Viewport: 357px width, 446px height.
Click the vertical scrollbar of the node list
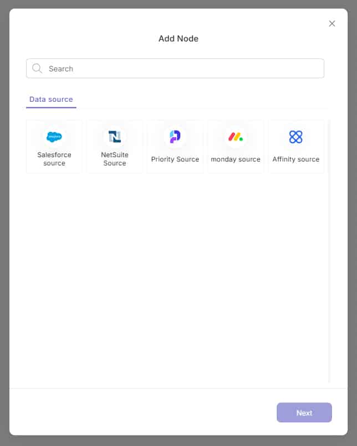(329, 251)
